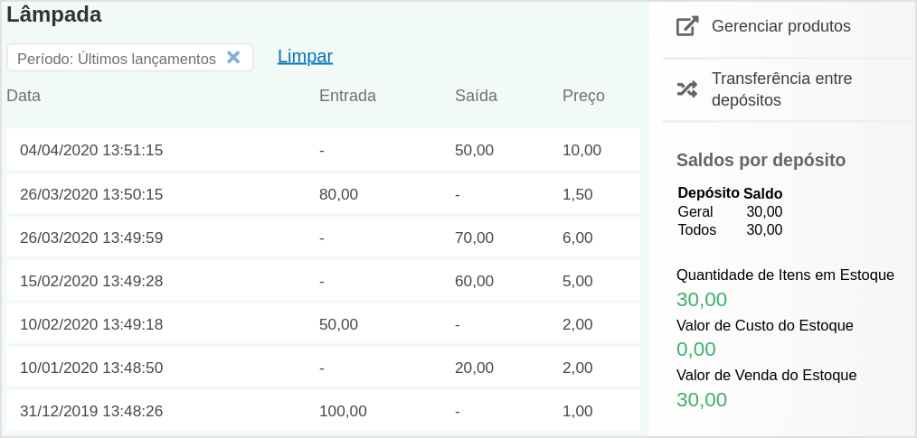The image size is (917, 438).
Task: Click the Limpar link
Action: pyautogui.click(x=305, y=56)
